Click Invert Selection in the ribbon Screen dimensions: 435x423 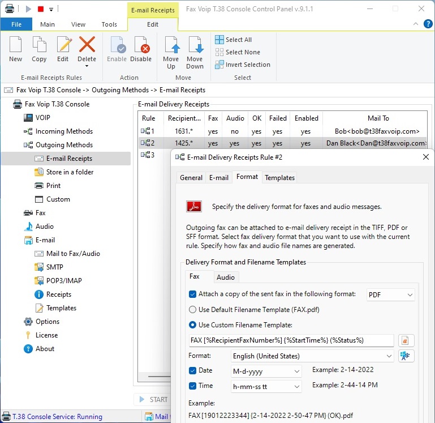(243, 65)
